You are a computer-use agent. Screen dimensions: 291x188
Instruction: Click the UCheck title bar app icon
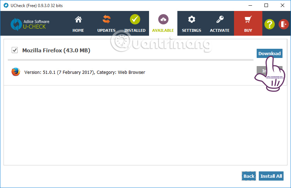[6, 5]
